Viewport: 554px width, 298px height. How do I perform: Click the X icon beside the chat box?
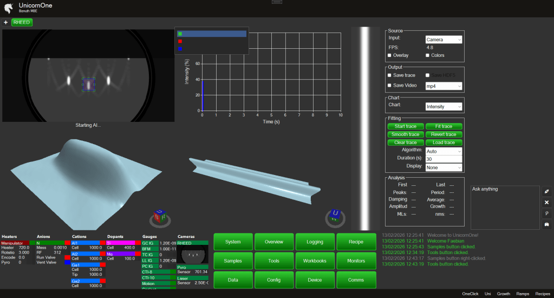pyautogui.click(x=546, y=202)
